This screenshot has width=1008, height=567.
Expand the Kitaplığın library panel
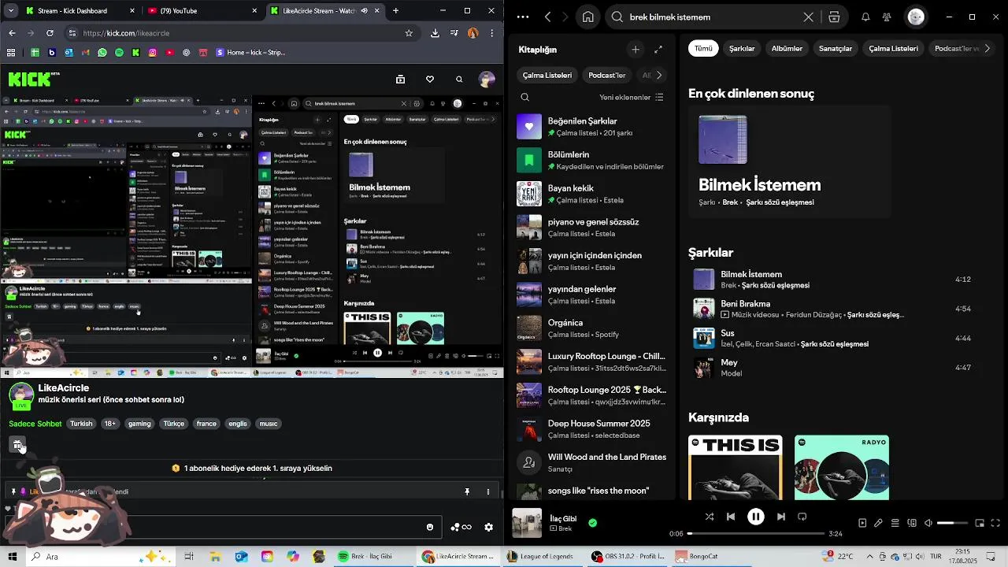[658, 50]
